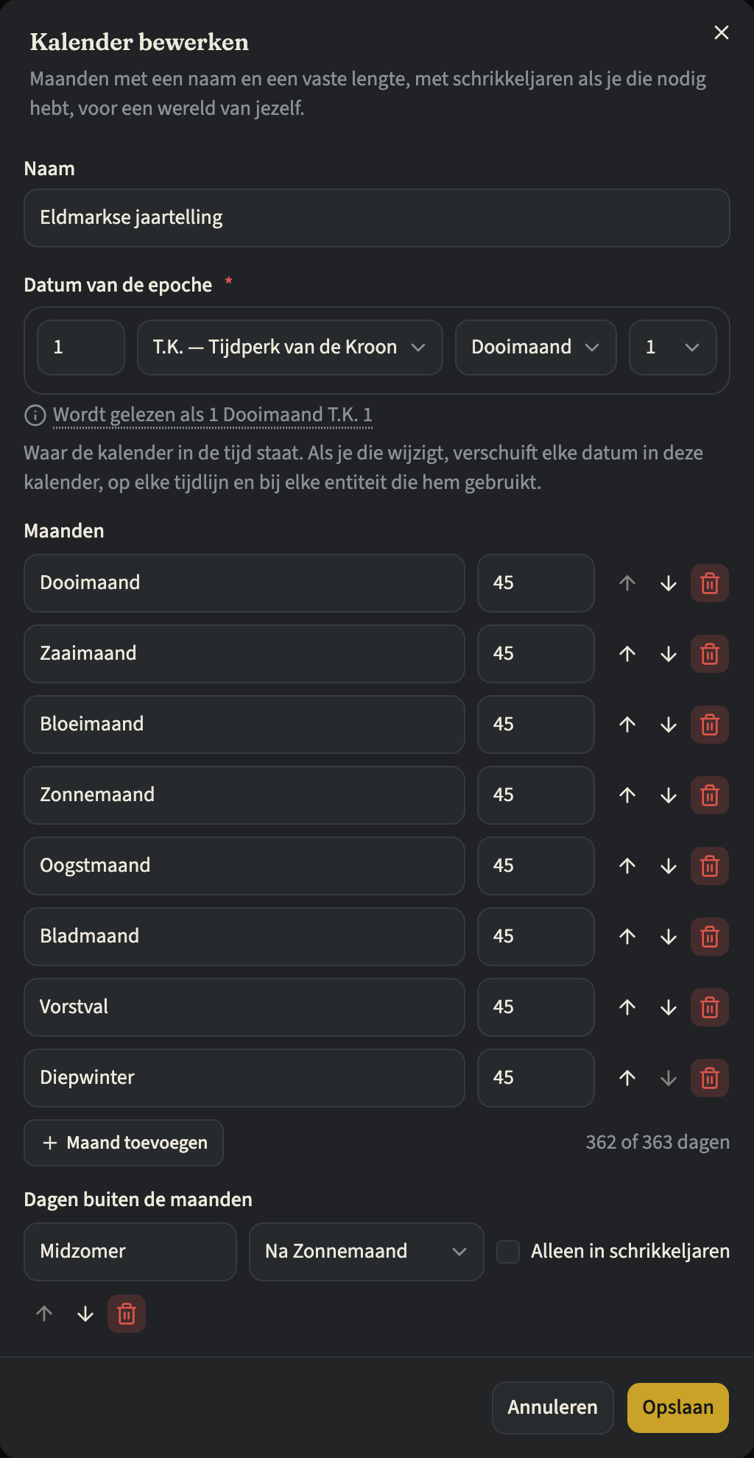
Task: Click the Eldmarkse jaartelling name field
Action: [377, 218]
